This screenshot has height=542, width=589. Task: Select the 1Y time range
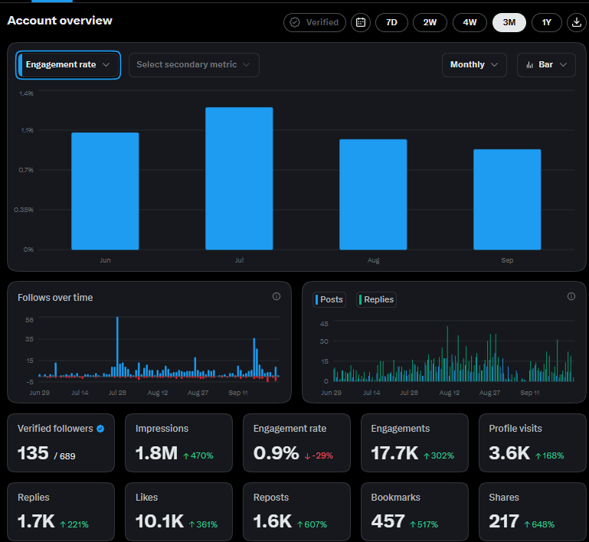coord(547,22)
